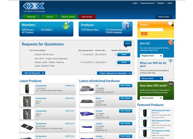Click Get a Quote for Nokia IP-390
Image resolution: width=193 pixels, height=139 pixels.
[x=125, y=98]
